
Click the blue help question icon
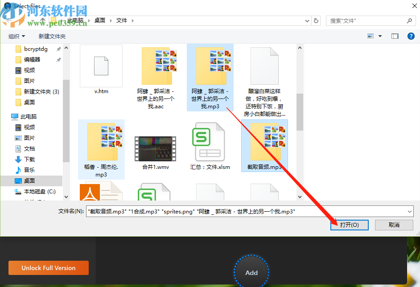411,36
